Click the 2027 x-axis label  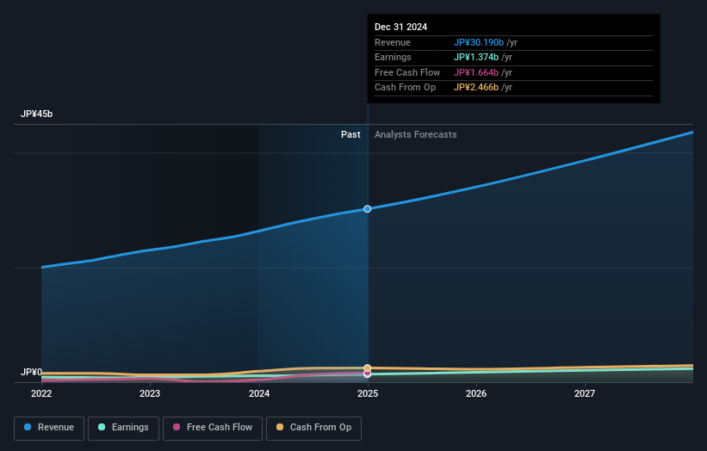coord(585,393)
